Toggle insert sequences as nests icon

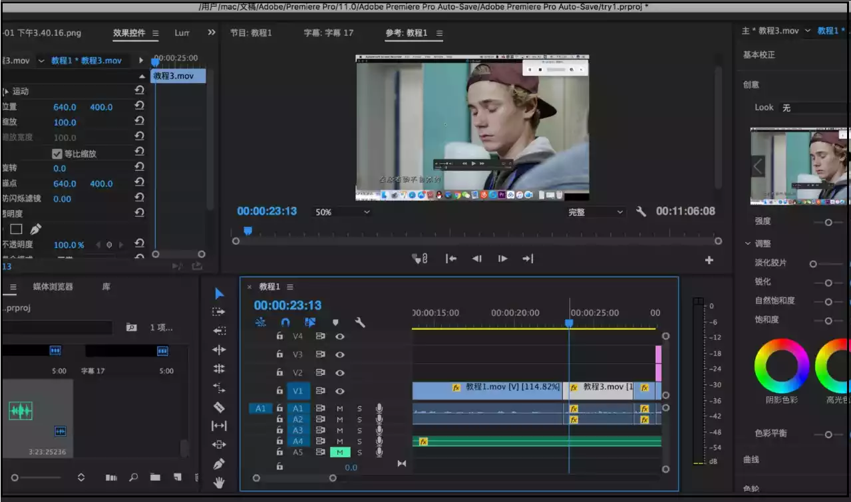coord(260,322)
